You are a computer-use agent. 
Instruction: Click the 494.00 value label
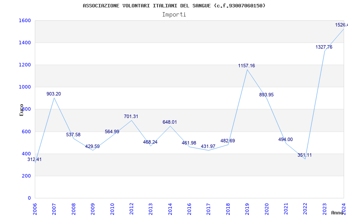pyautogui.click(x=285, y=139)
